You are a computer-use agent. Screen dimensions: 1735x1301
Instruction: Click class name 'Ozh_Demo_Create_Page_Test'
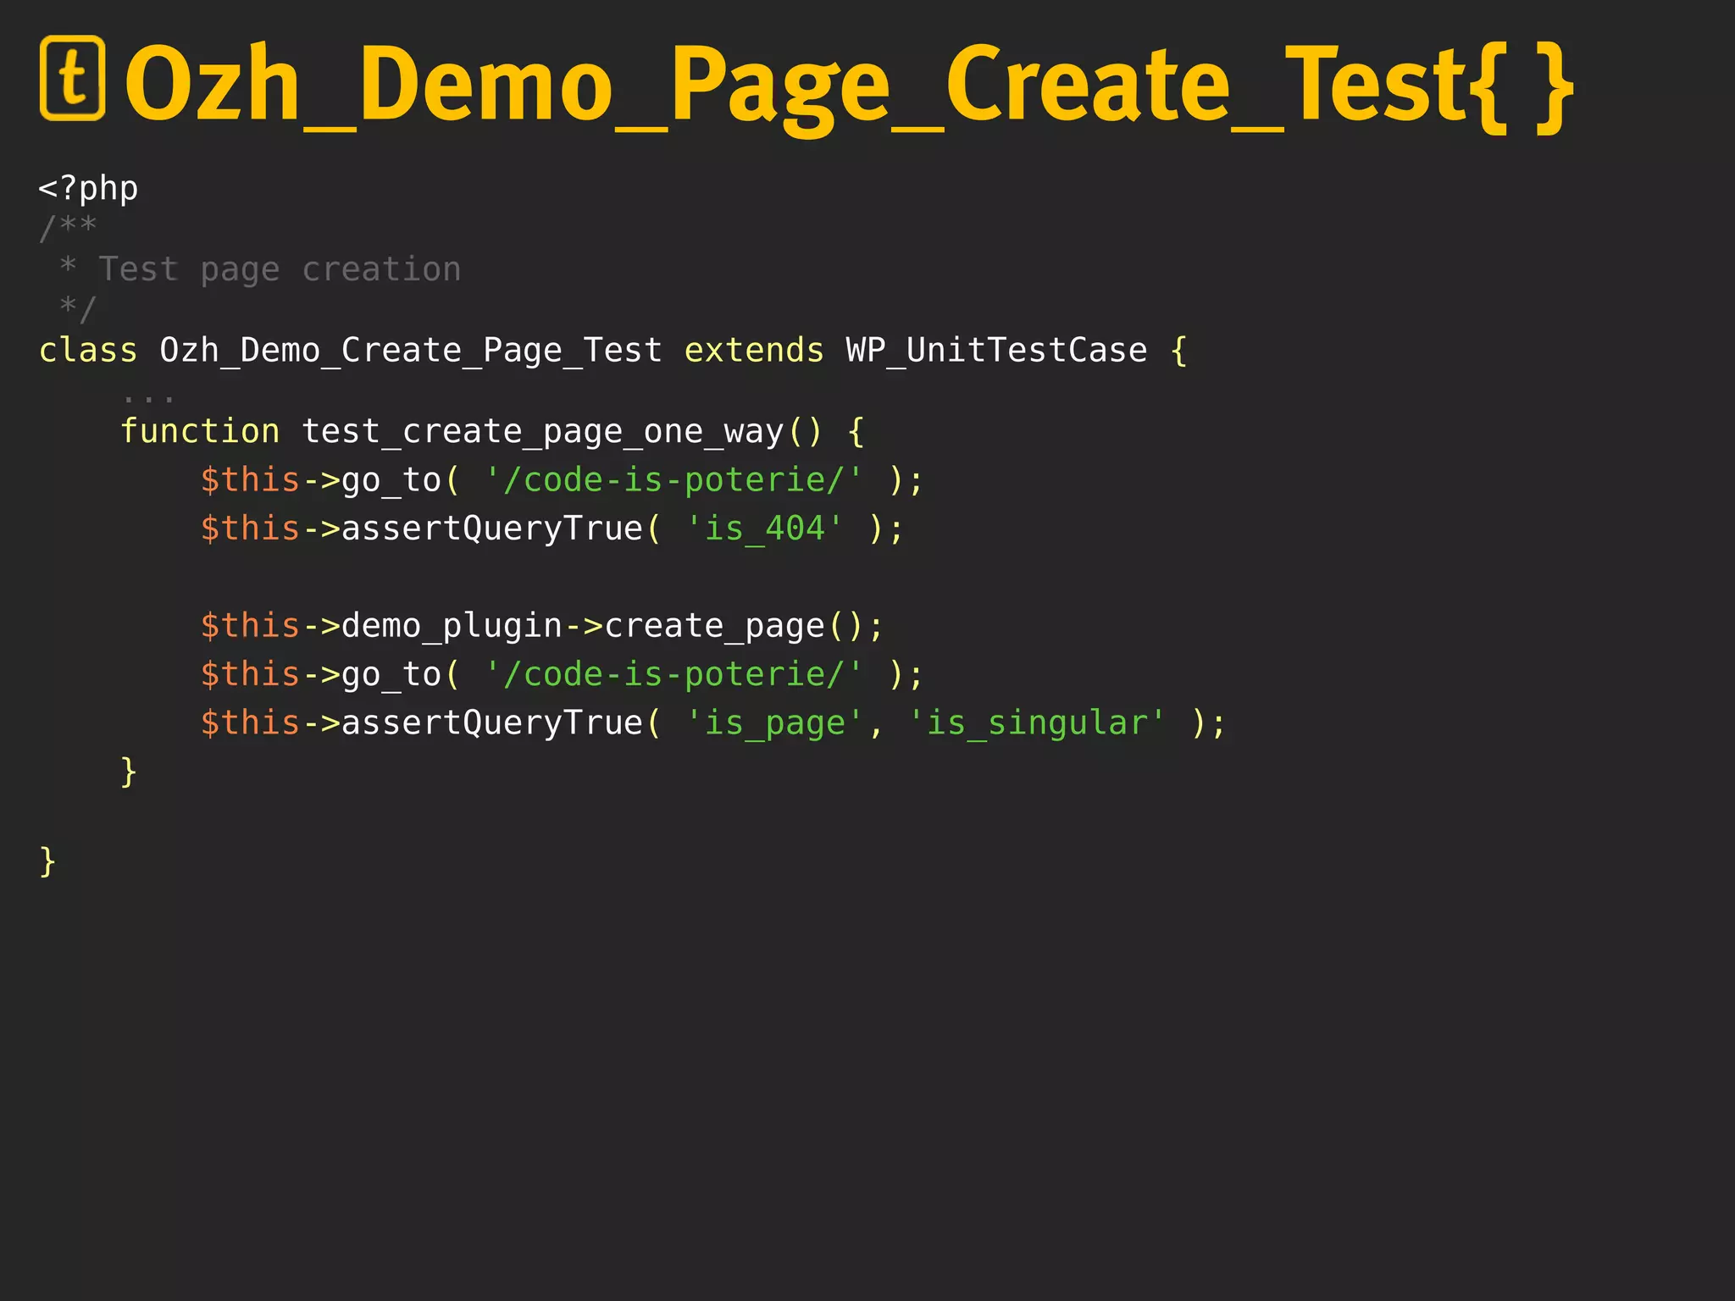click(x=411, y=350)
